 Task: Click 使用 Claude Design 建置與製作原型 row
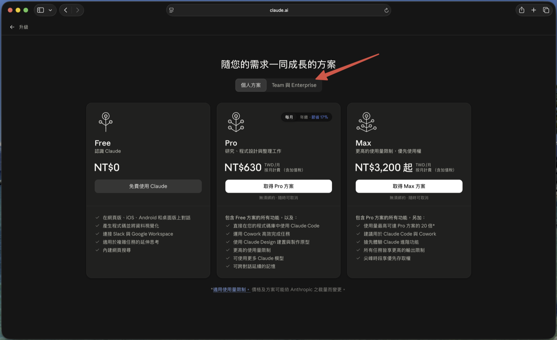[271, 242]
